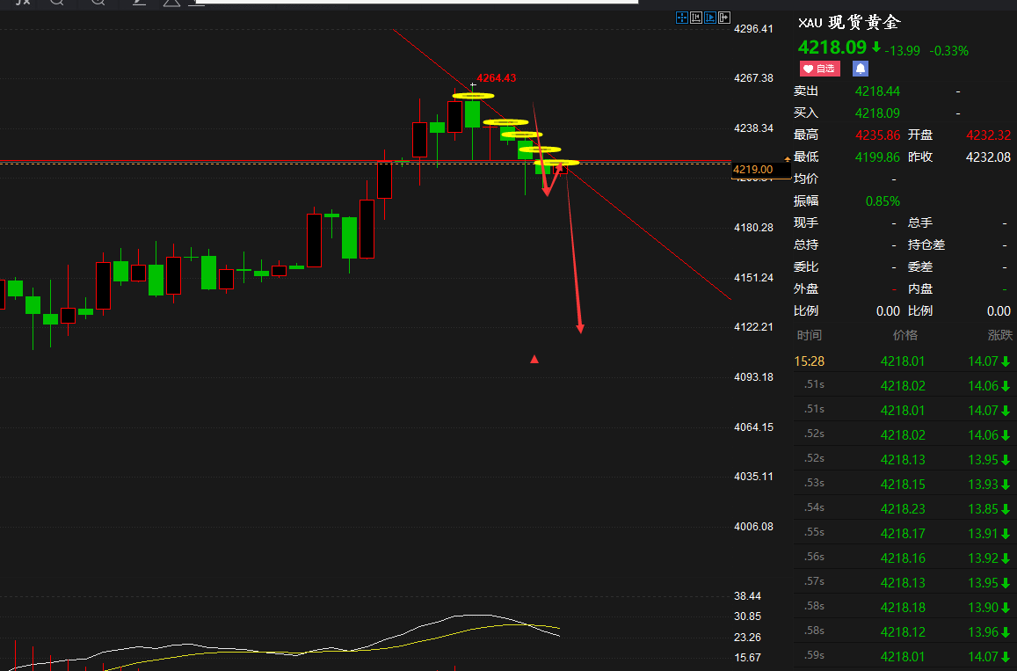Viewport: 1017px width, 671px height.
Task: Click the 外盘 label
Action: pyautogui.click(x=806, y=288)
